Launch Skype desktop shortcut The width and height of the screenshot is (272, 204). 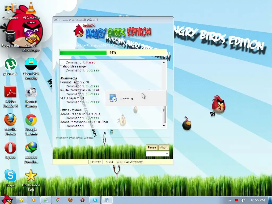10,178
